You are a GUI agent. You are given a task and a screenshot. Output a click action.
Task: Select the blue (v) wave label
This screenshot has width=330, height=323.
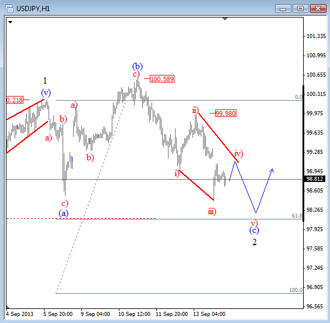46,92
